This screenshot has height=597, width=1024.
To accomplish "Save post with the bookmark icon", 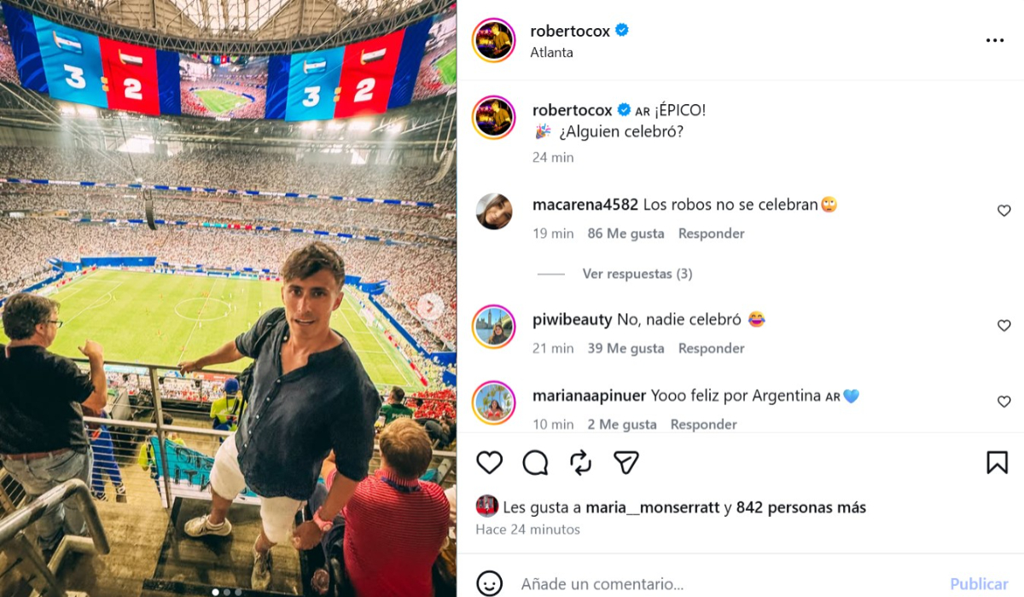I will click(x=997, y=462).
